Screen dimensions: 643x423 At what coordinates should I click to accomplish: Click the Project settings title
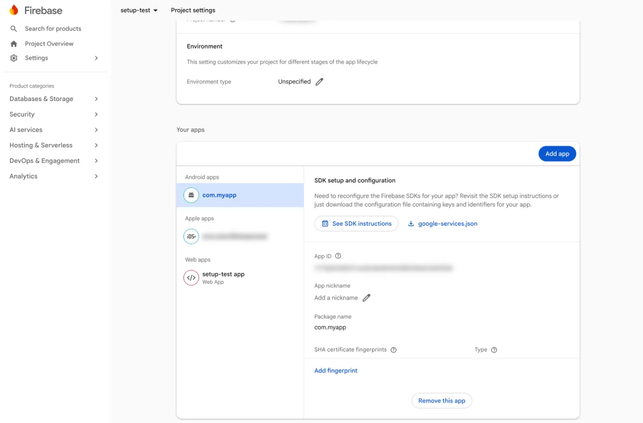point(193,10)
